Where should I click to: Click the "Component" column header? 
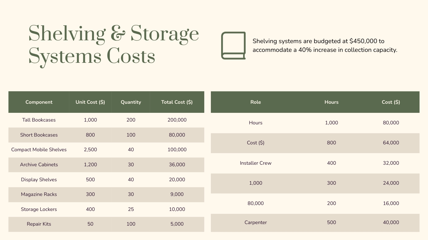(x=39, y=102)
